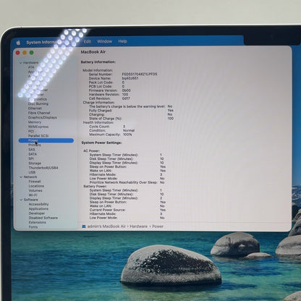Select Wi-Fi under Network

click(33, 195)
